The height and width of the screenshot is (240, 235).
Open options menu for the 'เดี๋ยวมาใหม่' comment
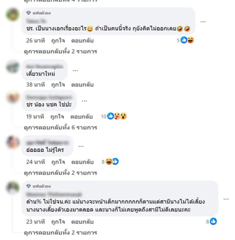point(75,71)
